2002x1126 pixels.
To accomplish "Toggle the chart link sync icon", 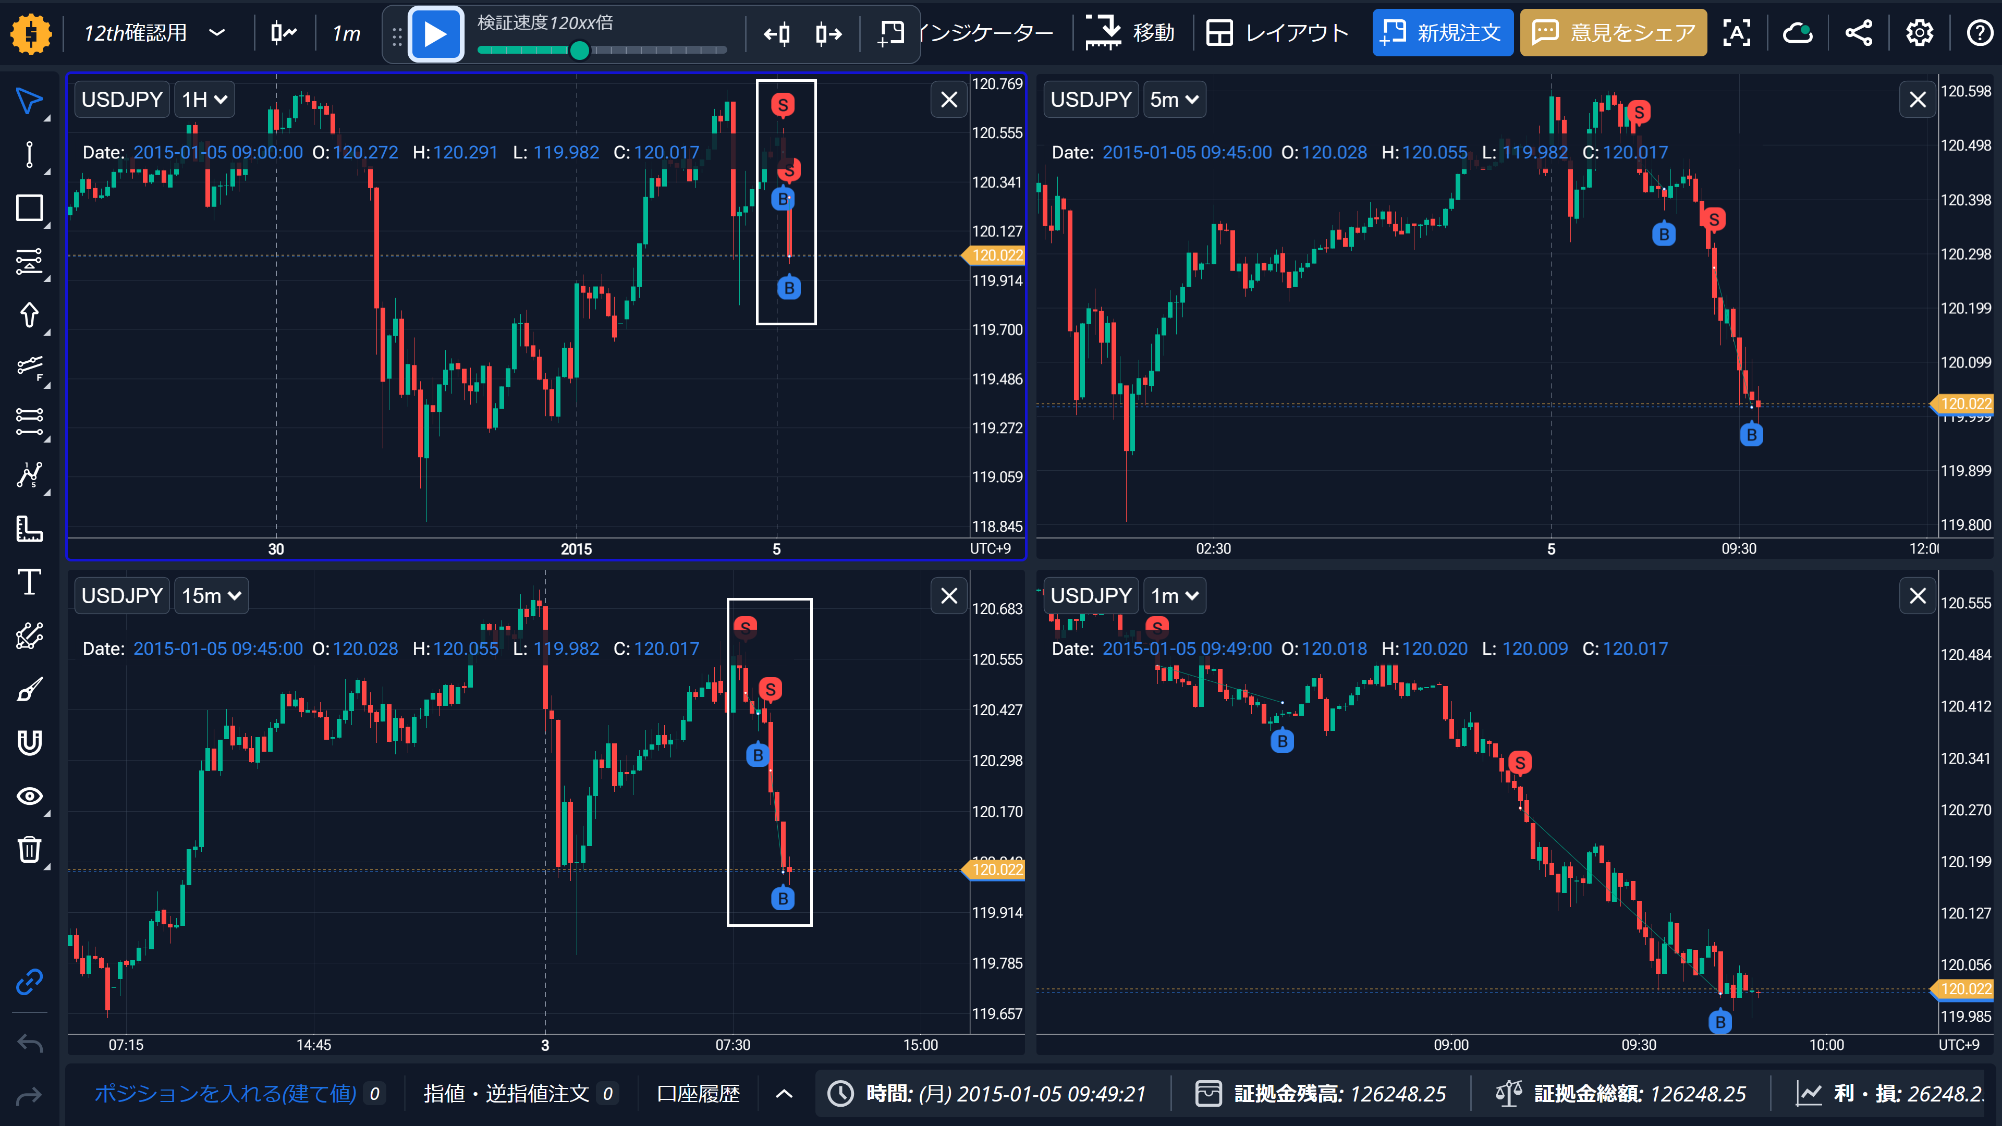I will click(x=30, y=982).
